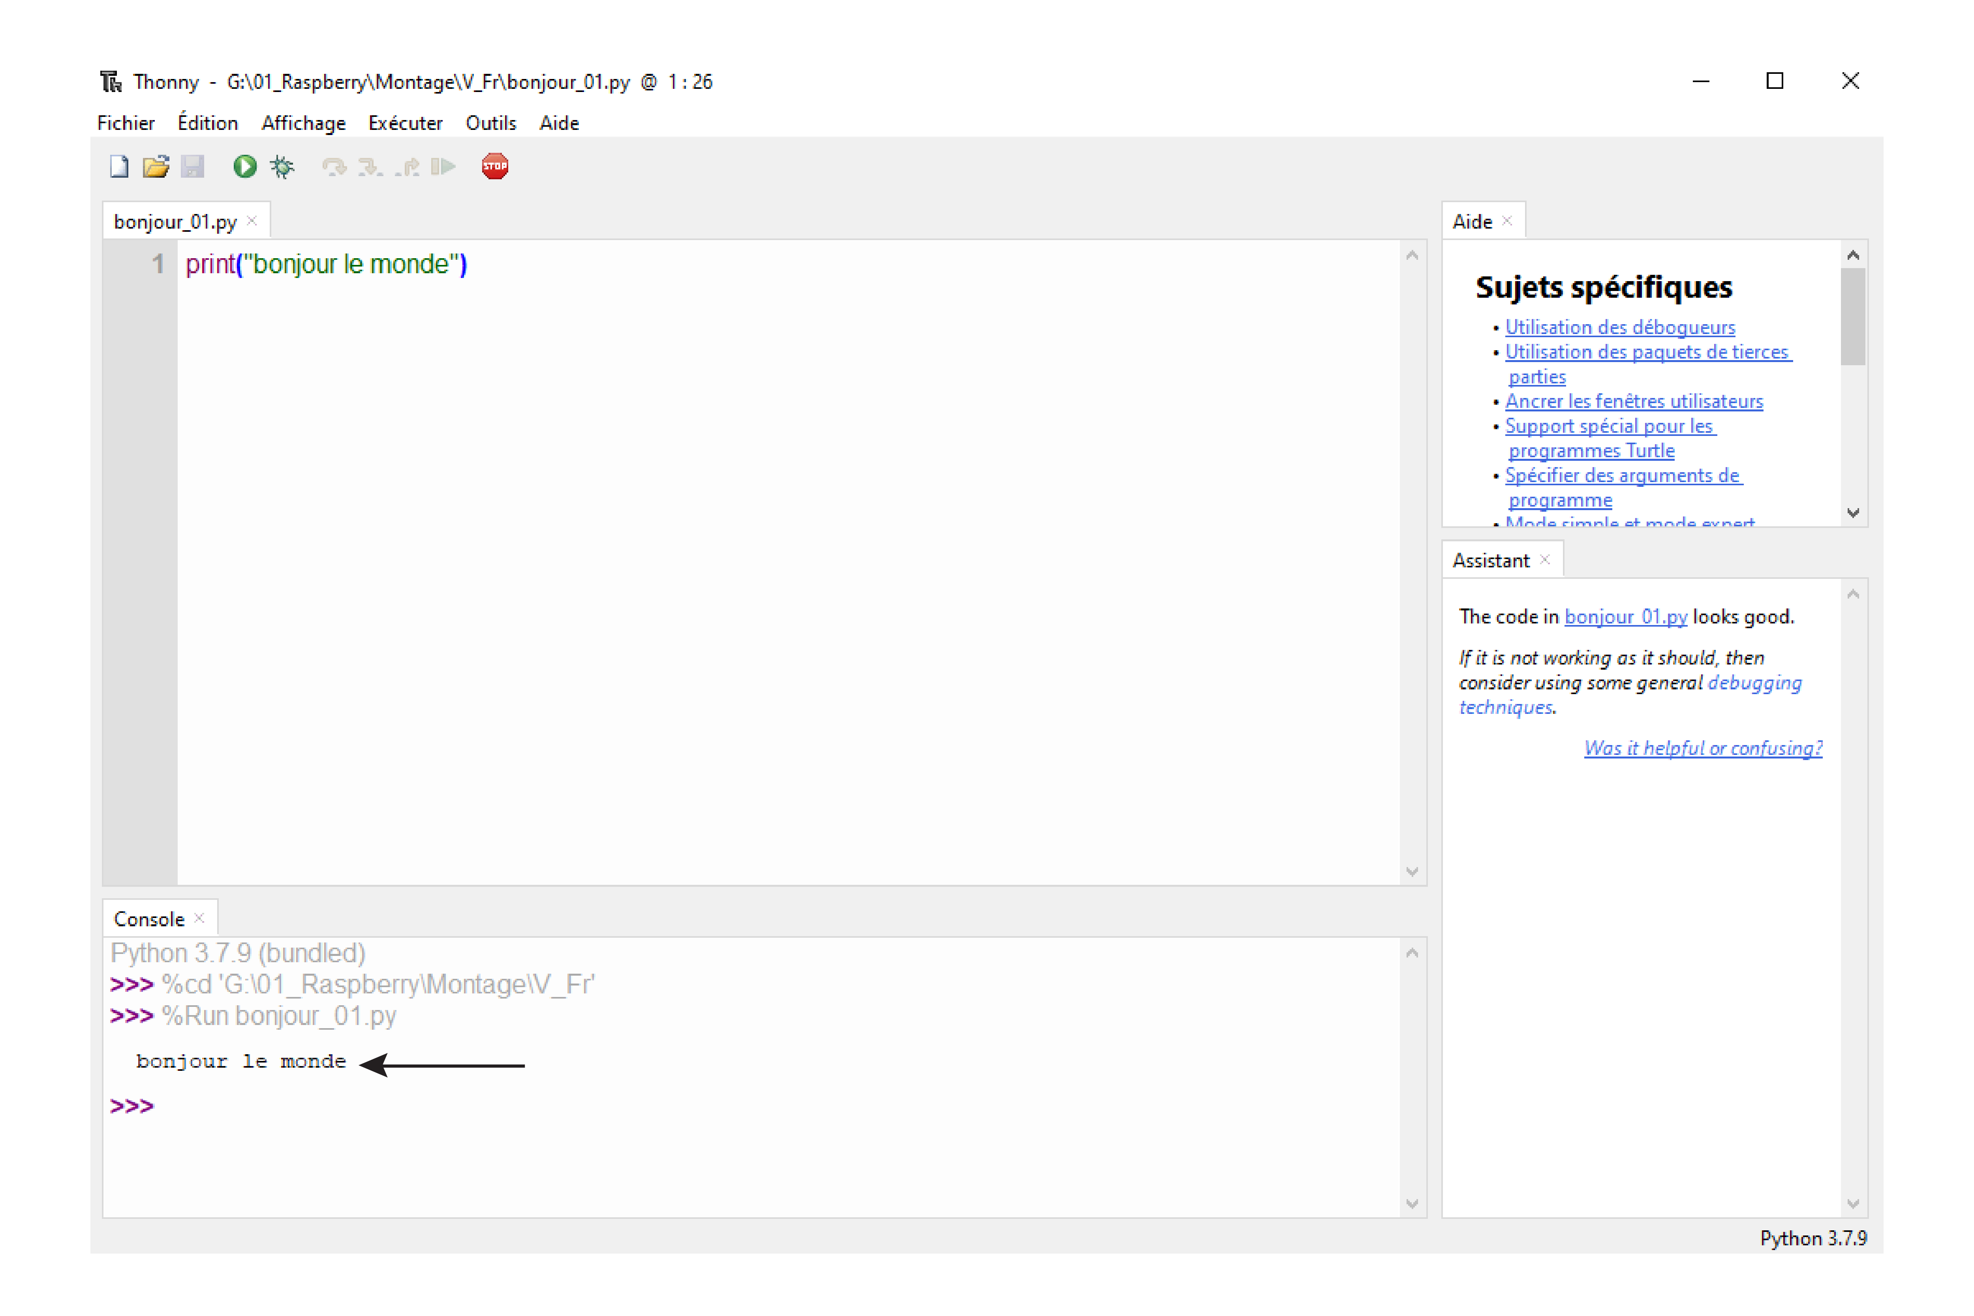The image size is (1974, 1316).
Task: Open a file with the folder icon
Action: [x=156, y=166]
